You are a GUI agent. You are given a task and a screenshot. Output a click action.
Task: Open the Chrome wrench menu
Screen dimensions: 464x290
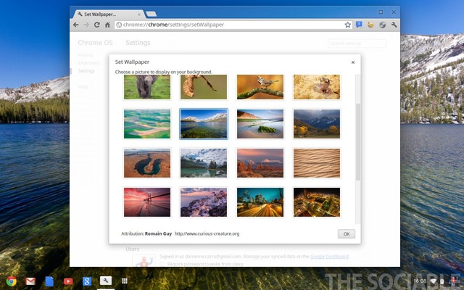click(x=394, y=25)
